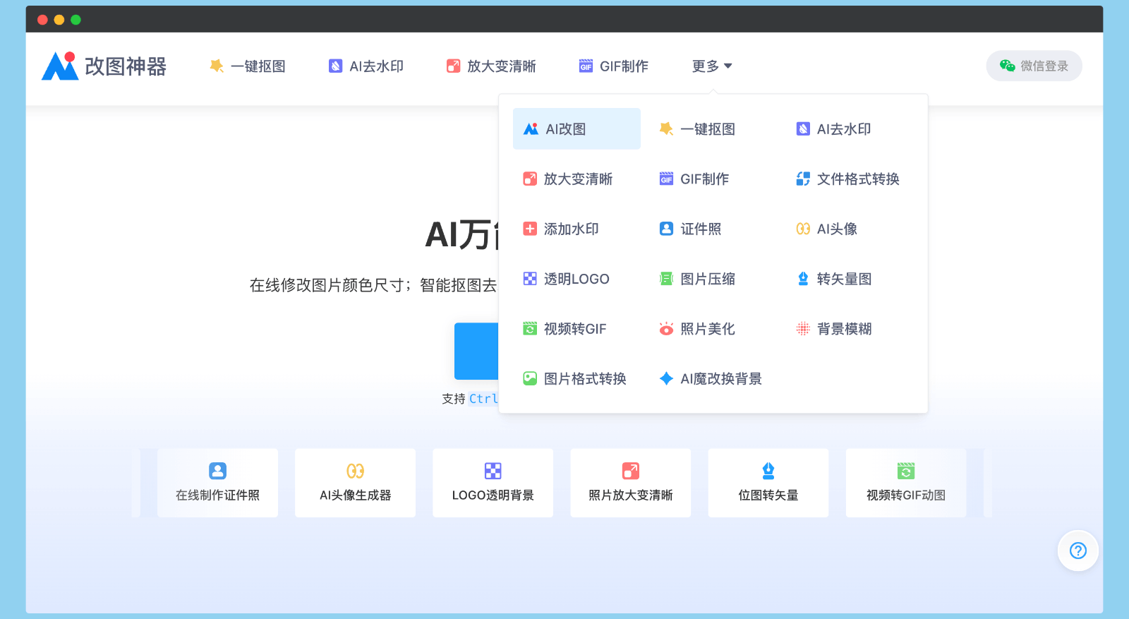
Task: Open the AI头像生成器 card label
Action: click(355, 495)
